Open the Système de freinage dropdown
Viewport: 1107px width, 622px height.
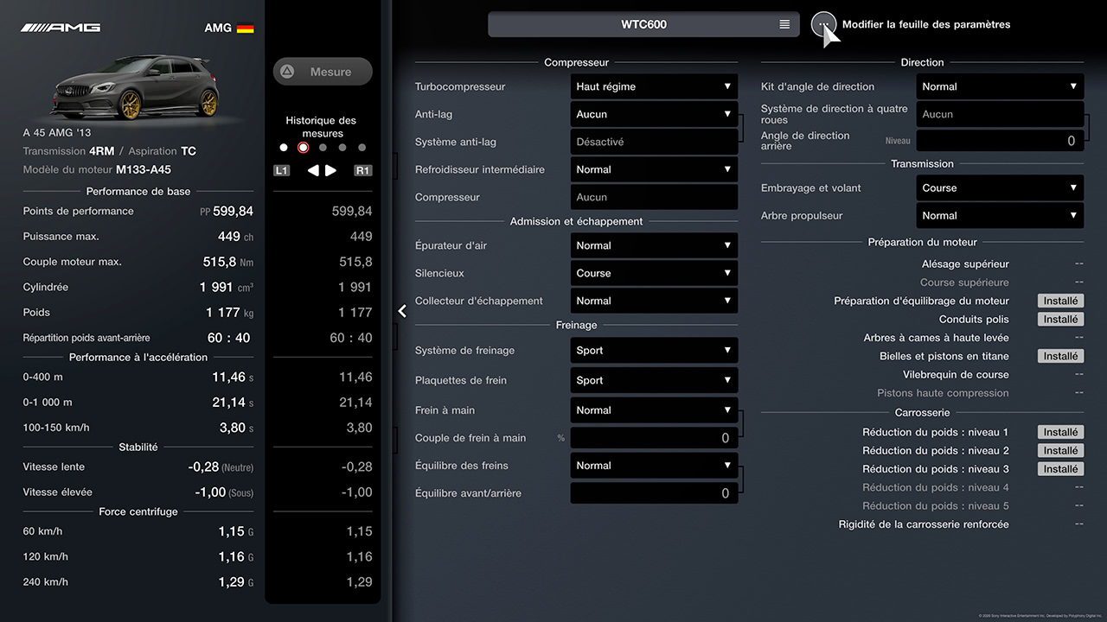click(654, 350)
